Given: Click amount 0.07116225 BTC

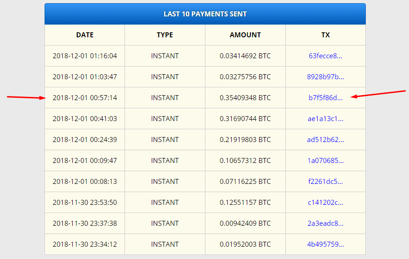Looking at the screenshot, I should pyautogui.click(x=245, y=181).
